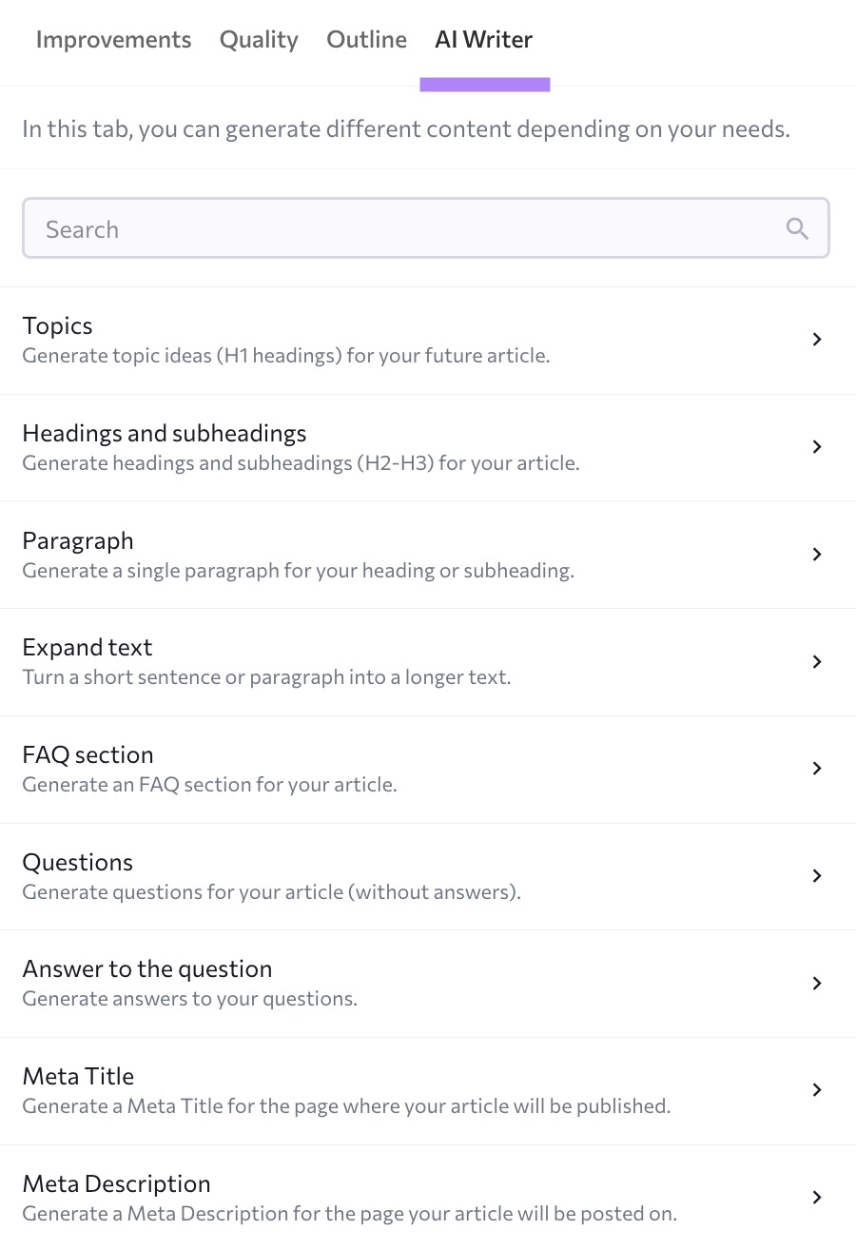The width and height of the screenshot is (856, 1250).
Task: Click the chevron next to Expand text
Action: point(816,661)
